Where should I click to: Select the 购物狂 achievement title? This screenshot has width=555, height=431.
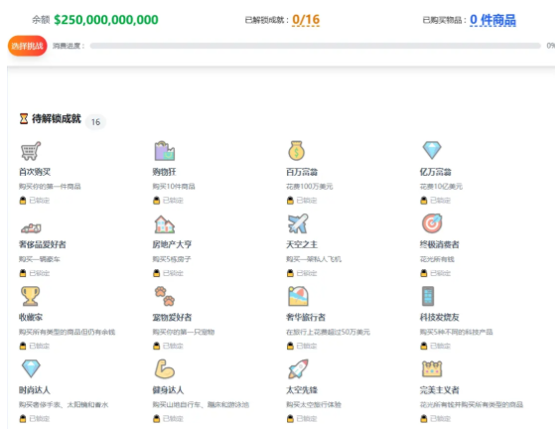164,172
